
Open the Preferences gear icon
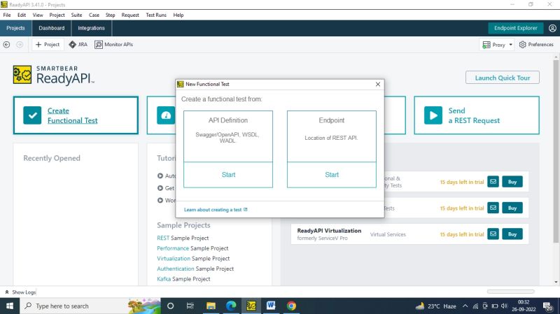coord(522,45)
